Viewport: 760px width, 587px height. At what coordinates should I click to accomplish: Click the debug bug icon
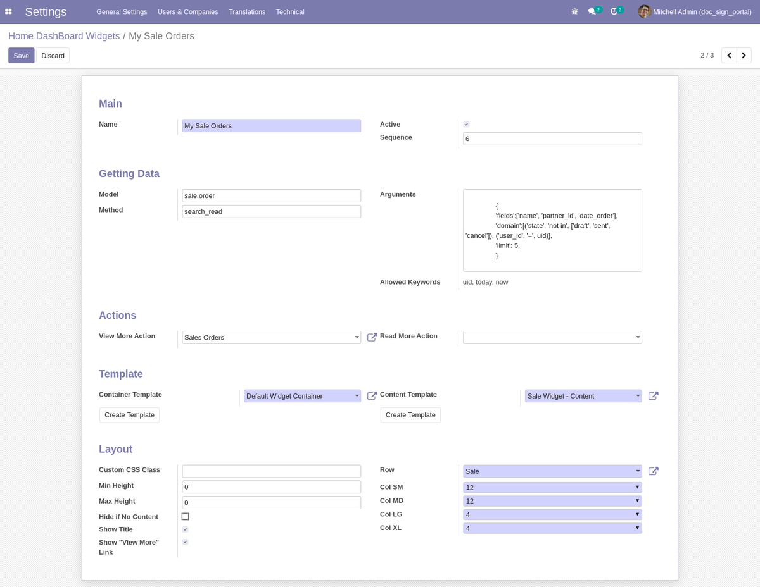[x=574, y=11]
